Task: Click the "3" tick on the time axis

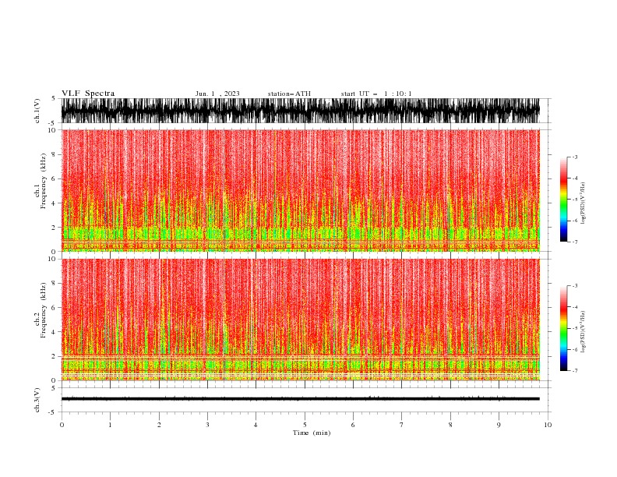Action: pos(207,425)
